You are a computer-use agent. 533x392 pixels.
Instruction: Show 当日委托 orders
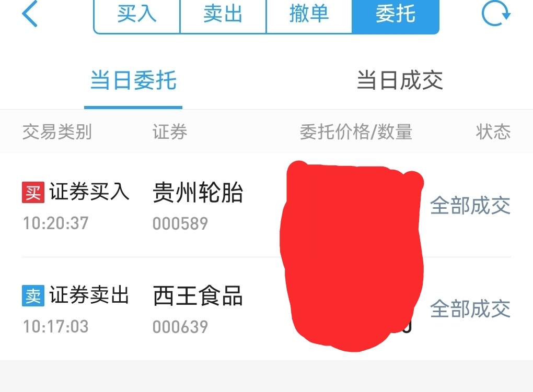coord(133,80)
